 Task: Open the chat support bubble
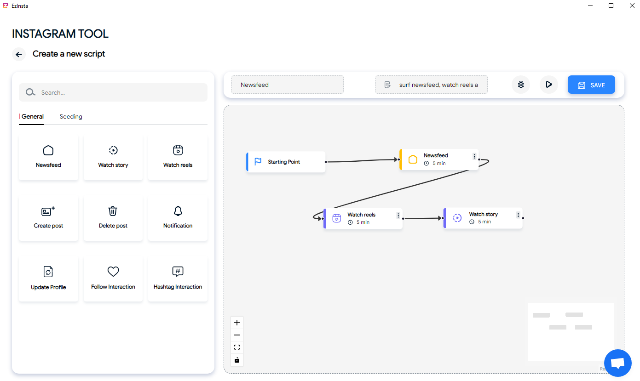(x=617, y=363)
